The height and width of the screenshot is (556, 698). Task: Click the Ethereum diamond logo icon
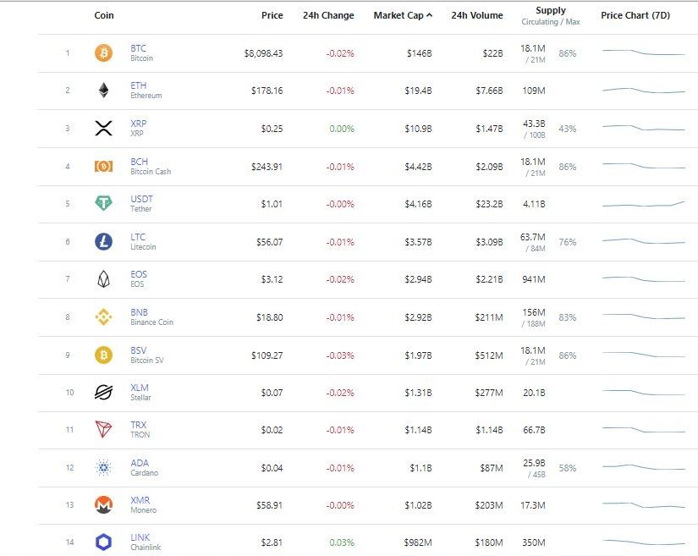click(x=102, y=91)
